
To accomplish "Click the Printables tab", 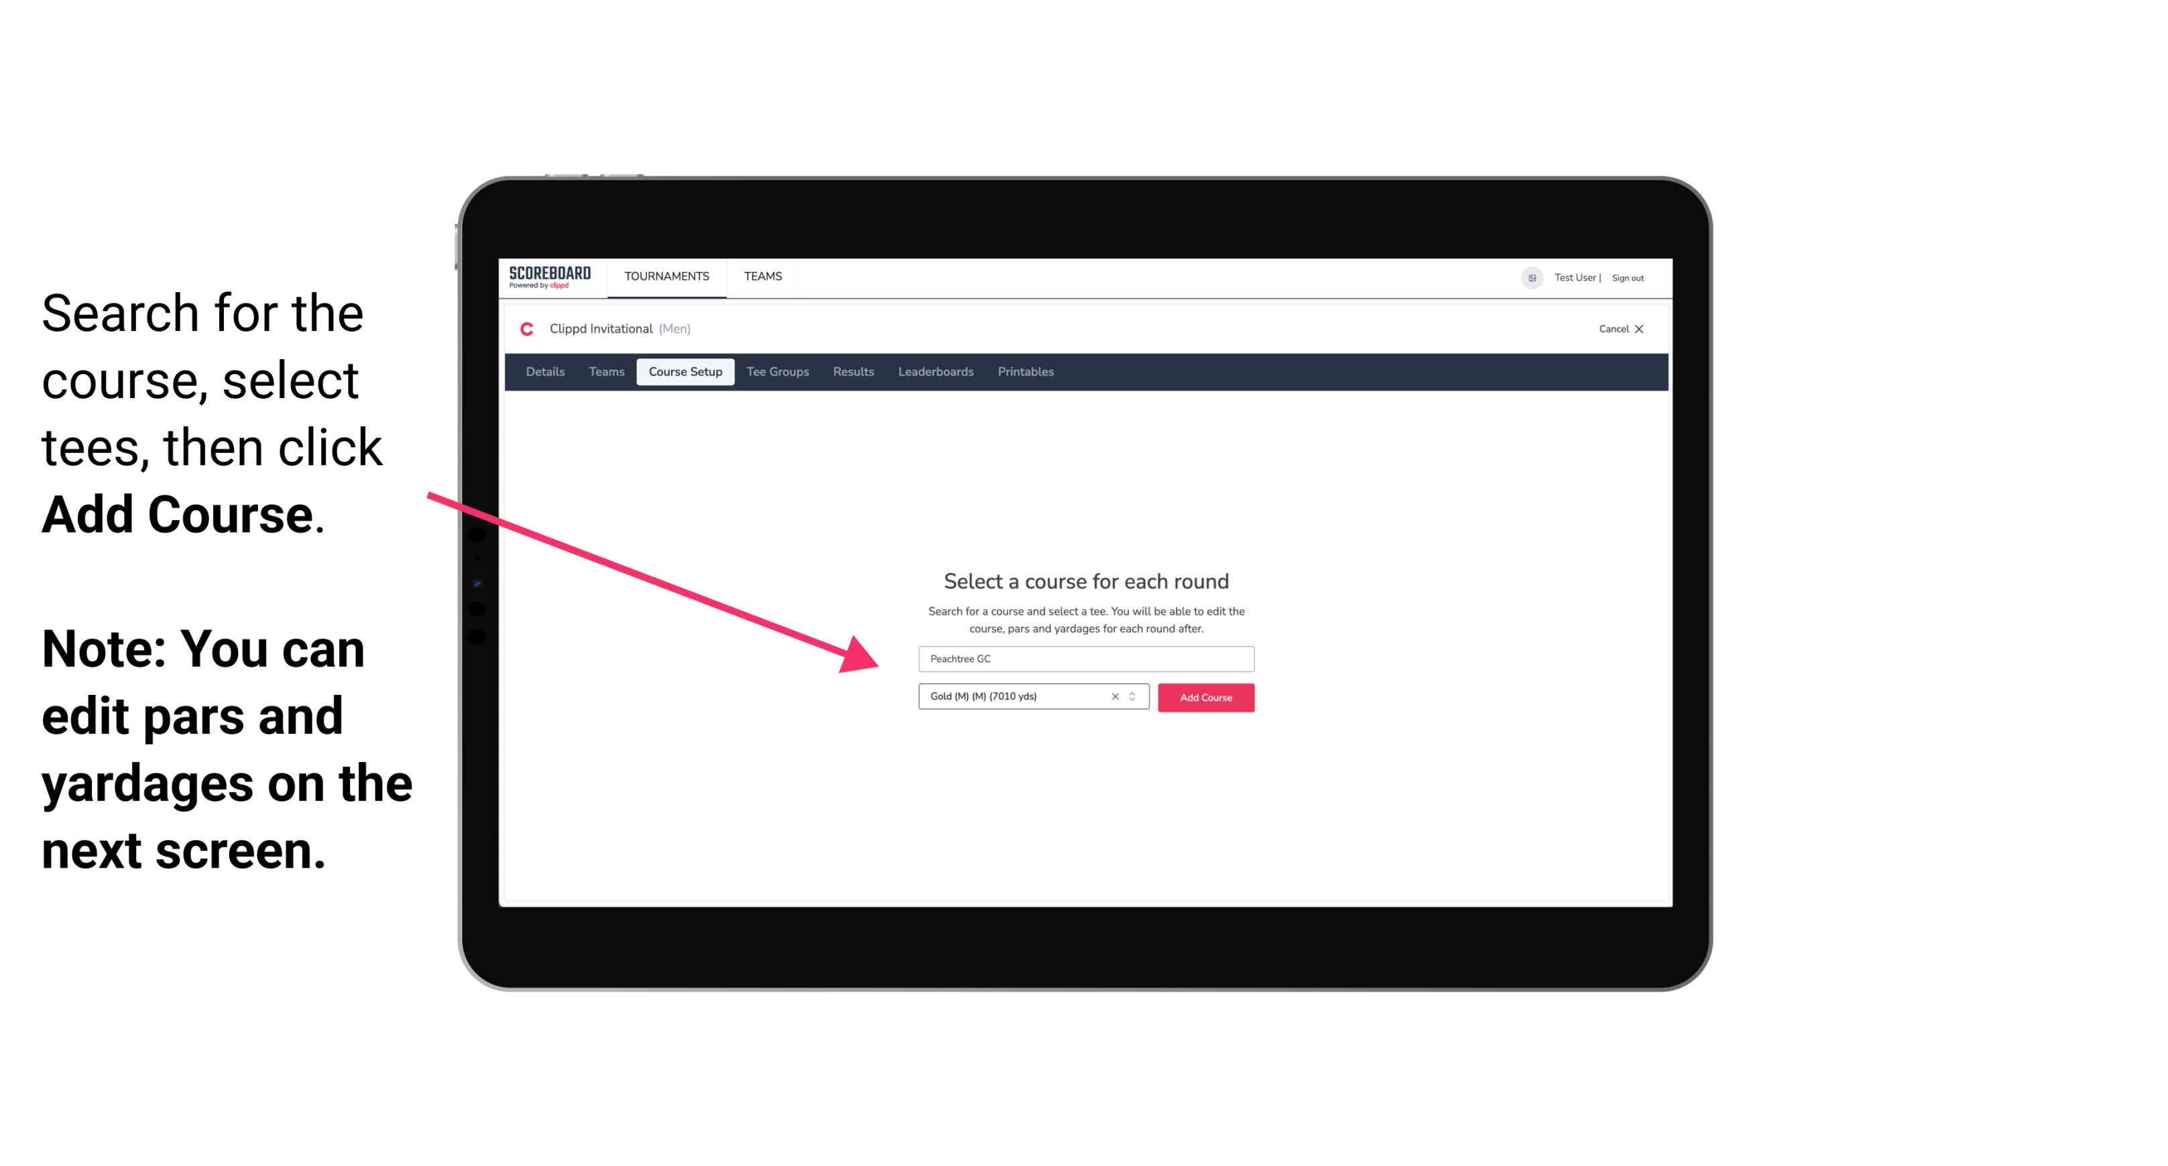I will click(x=1025, y=372).
